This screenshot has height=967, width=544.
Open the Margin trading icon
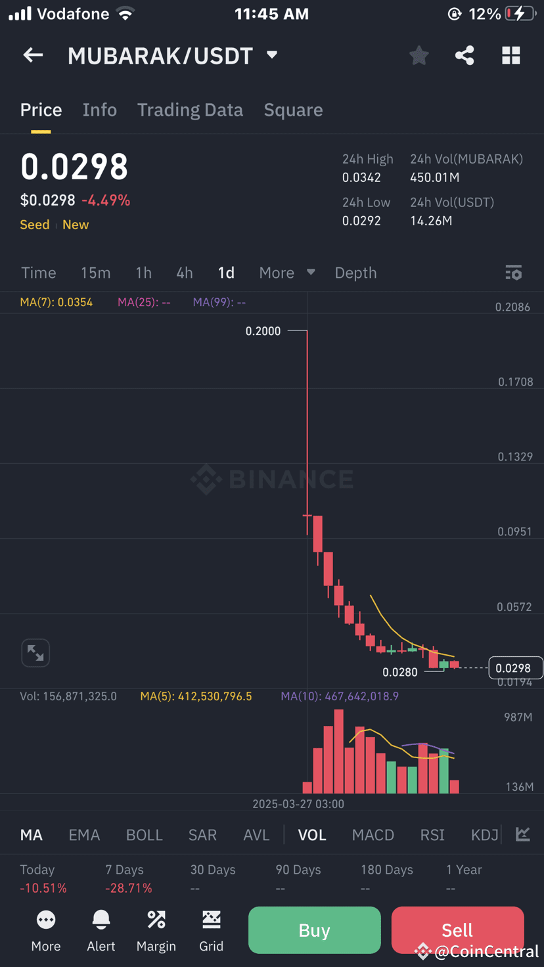[156, 930]
